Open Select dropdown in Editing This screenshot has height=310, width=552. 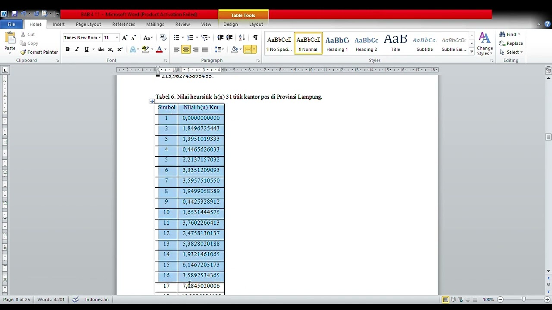(x=511, y=52)
